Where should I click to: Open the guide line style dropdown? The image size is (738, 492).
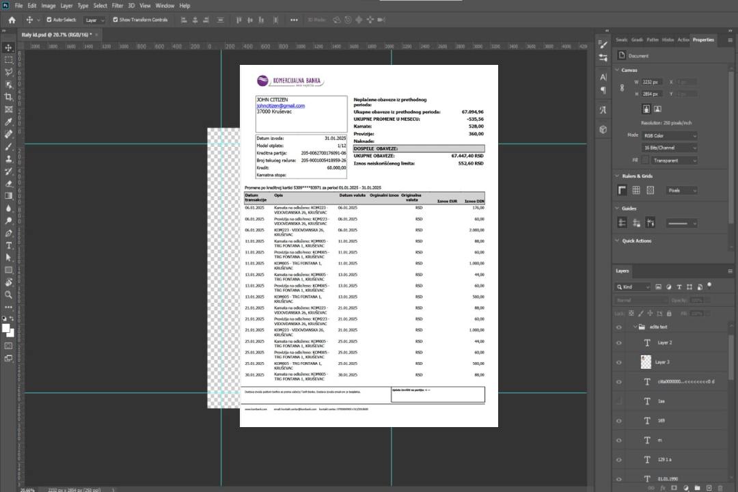point(681,223)
